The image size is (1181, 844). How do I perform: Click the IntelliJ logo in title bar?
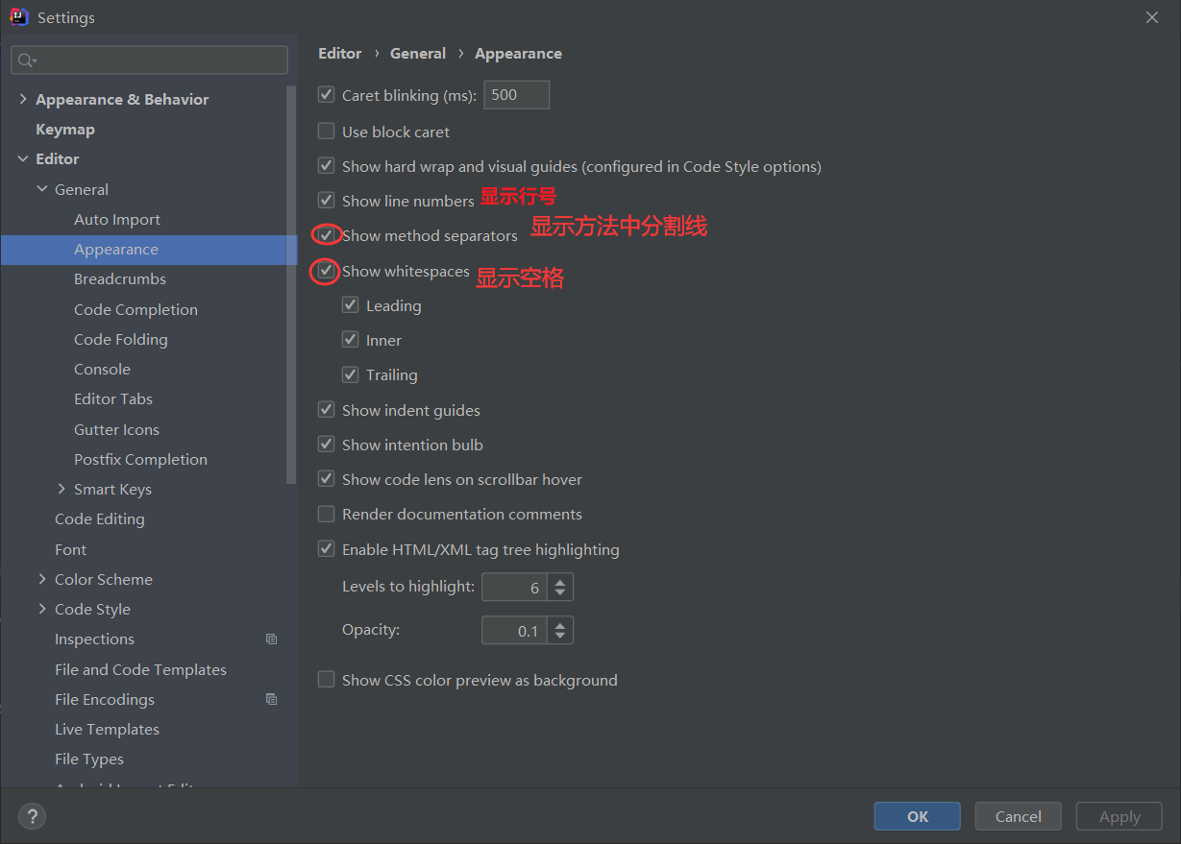[18, 17]
